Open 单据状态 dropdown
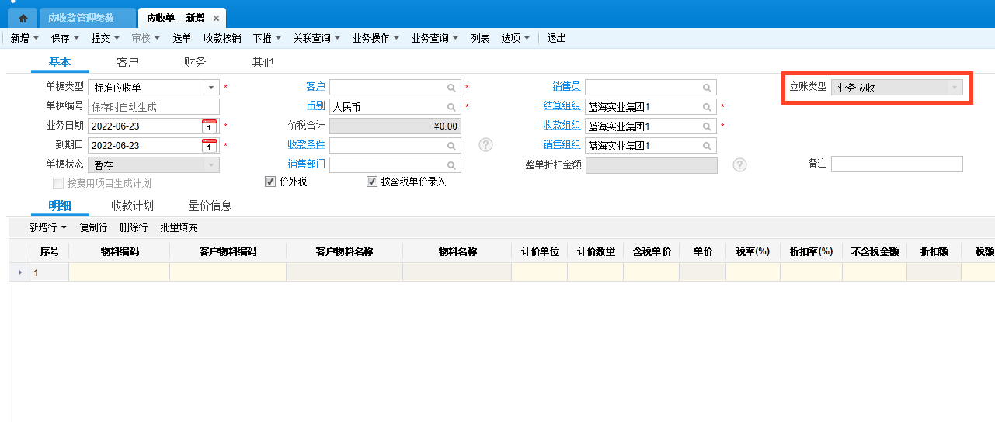Image resolution: width=995 pixels, height=422 pixels. (210, 164)
